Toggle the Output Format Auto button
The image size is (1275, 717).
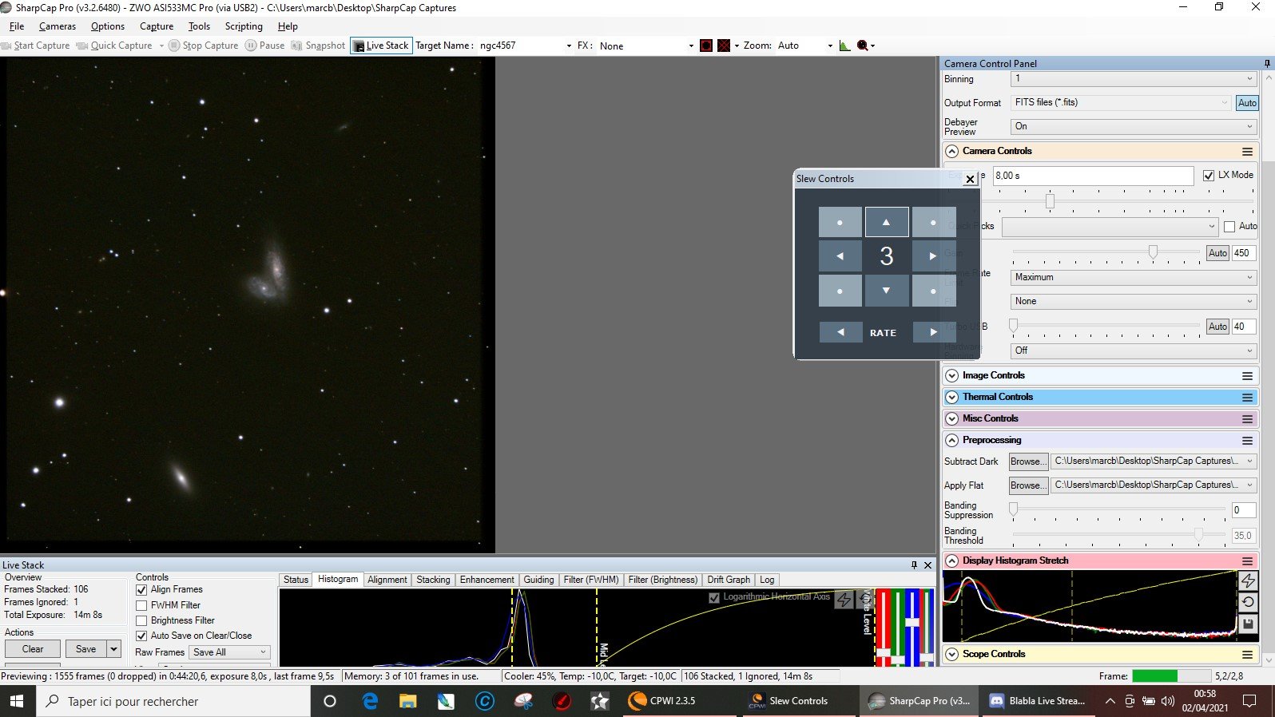pyautogui.click(x=1247, y=103)
